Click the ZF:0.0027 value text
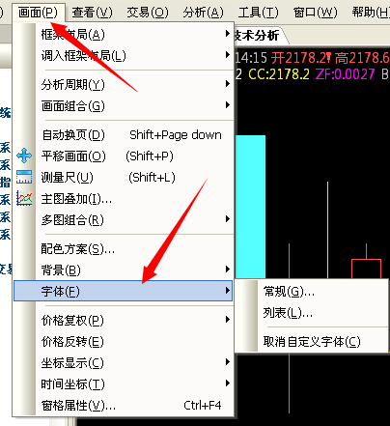390x426 pixels. [x=345, y=74]
